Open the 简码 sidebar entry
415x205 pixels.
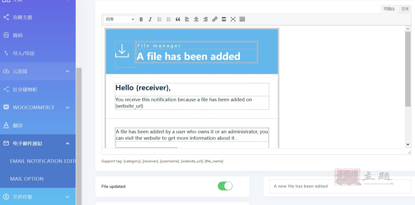pyautogui.click(x=38, y=35)
